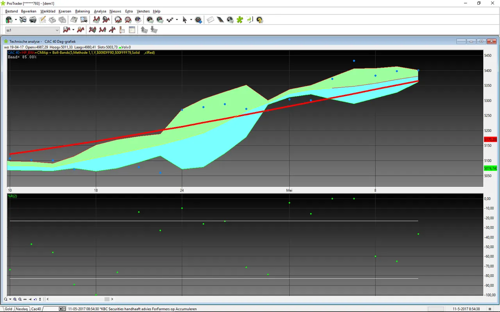Open the Analyse menu
The width and height of the screenshot is (500, 312).
pos(100,11)
